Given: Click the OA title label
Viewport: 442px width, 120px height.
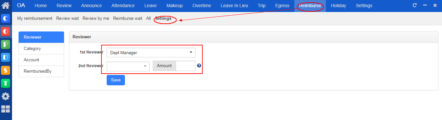Looking at the screenshot, I should 21,6.
